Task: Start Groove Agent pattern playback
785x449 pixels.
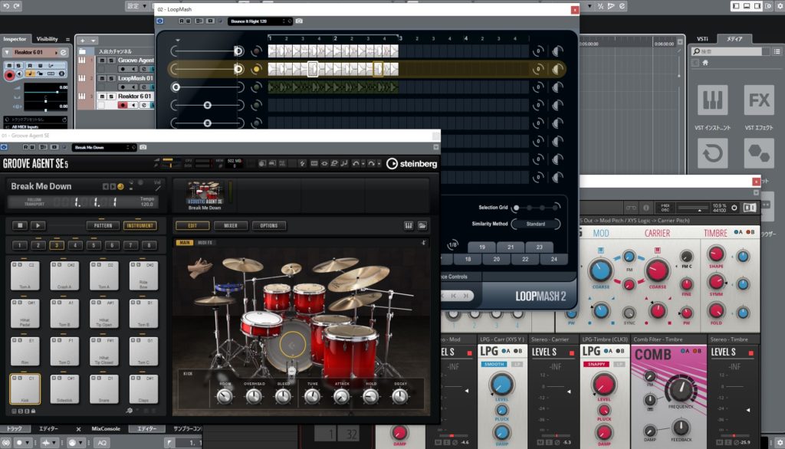Action: (x=38, y=226)
